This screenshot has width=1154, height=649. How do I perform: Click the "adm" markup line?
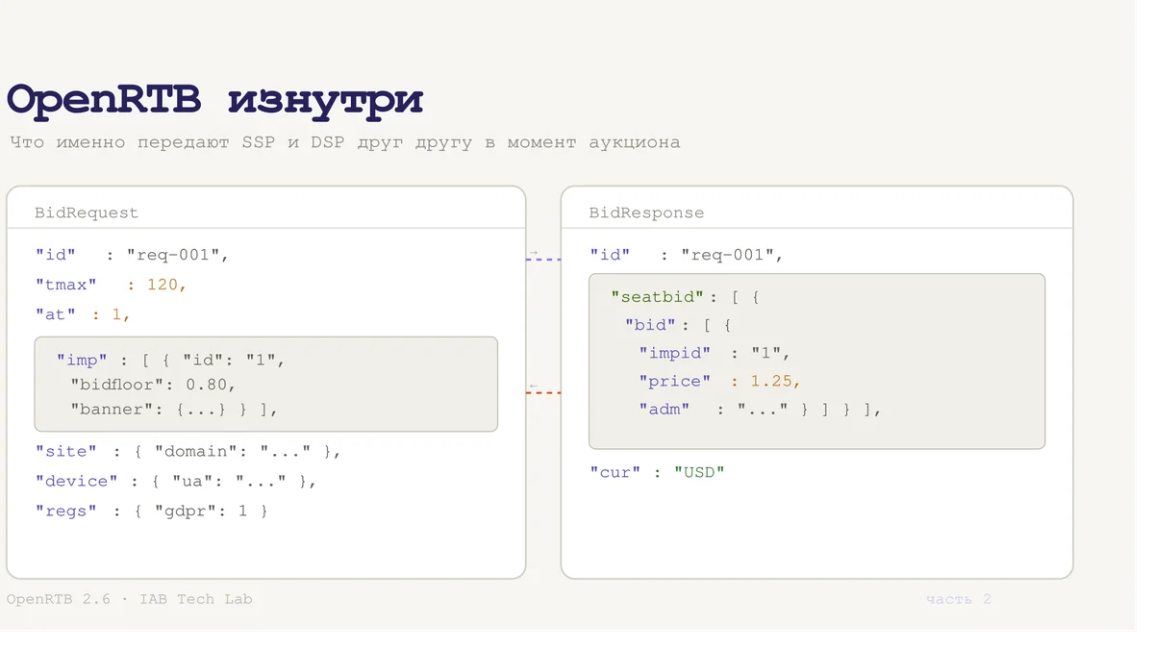760,409
